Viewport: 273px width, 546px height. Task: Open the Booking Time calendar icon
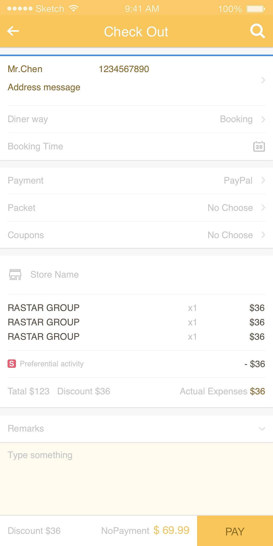coord(259,146)
